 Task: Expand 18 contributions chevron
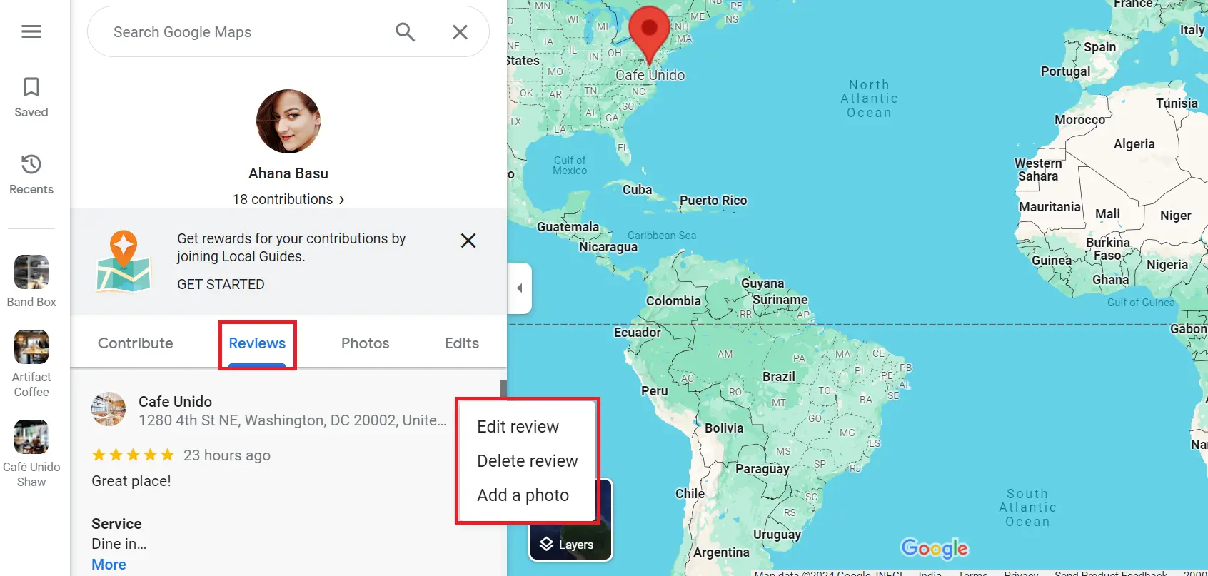pos(341,200)
